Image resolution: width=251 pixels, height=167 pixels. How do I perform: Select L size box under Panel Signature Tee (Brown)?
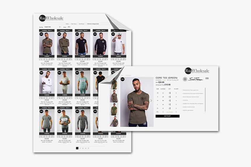coord(66,98)
